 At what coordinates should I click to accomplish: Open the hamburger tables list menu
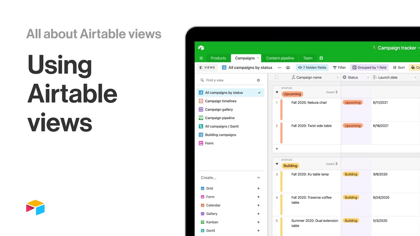coord(201,58)
